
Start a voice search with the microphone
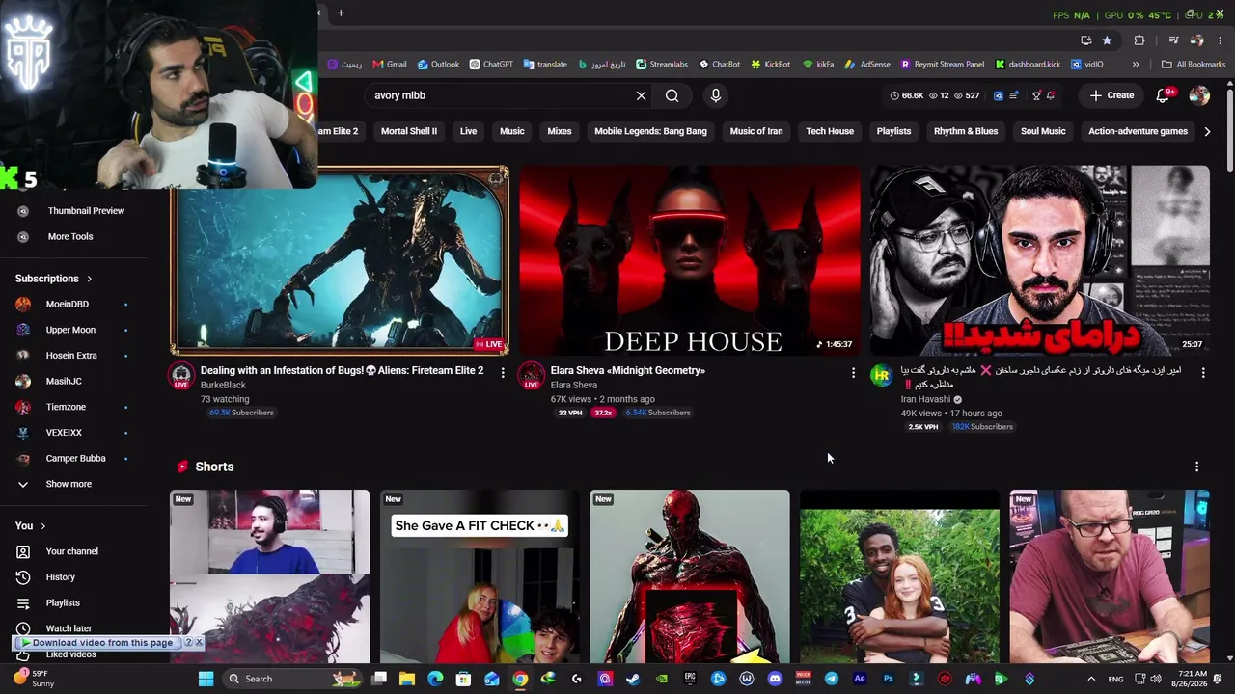[715, 95]
